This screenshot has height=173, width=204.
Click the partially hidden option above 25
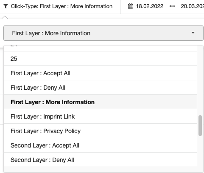pyautogui.click(x=100, y=48)
